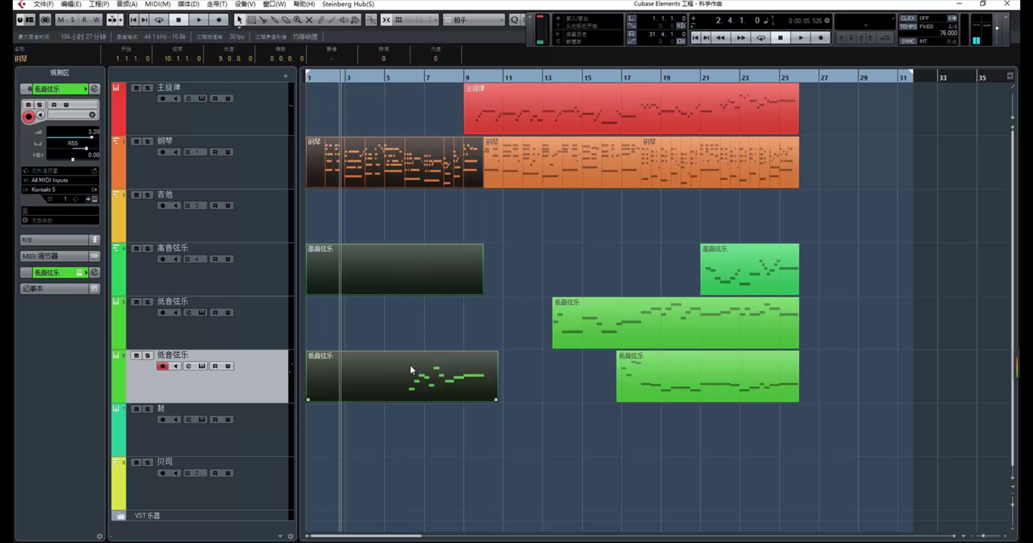Screen dimensions: 1033x543
Task: Toggle metronome CLICK in transport panel
Action: [908, 18]
